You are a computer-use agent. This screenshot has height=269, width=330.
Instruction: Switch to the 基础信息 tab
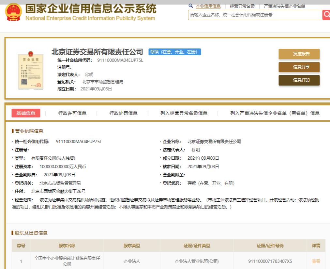[x=26, y=113]
